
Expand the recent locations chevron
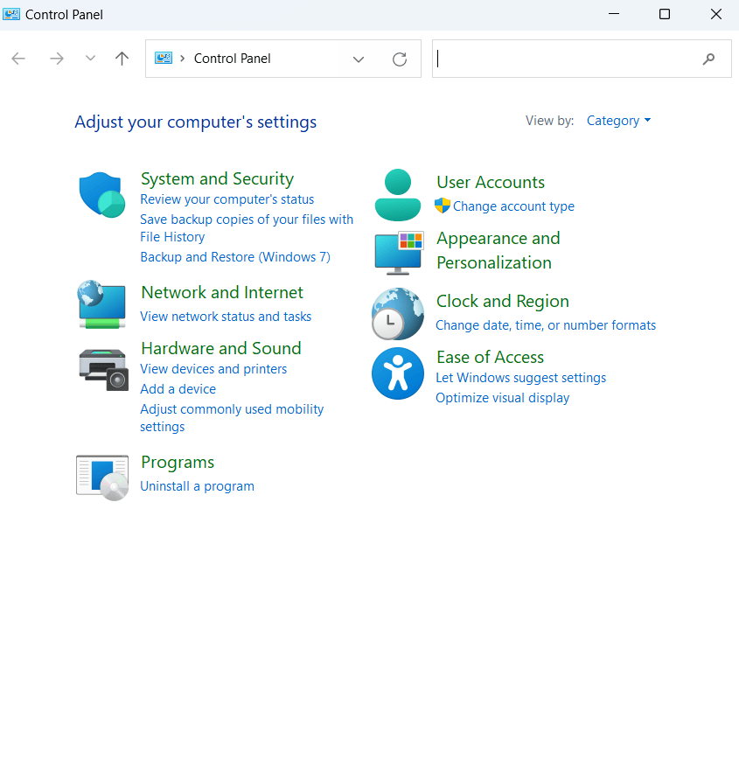click(x=90, y=58)
